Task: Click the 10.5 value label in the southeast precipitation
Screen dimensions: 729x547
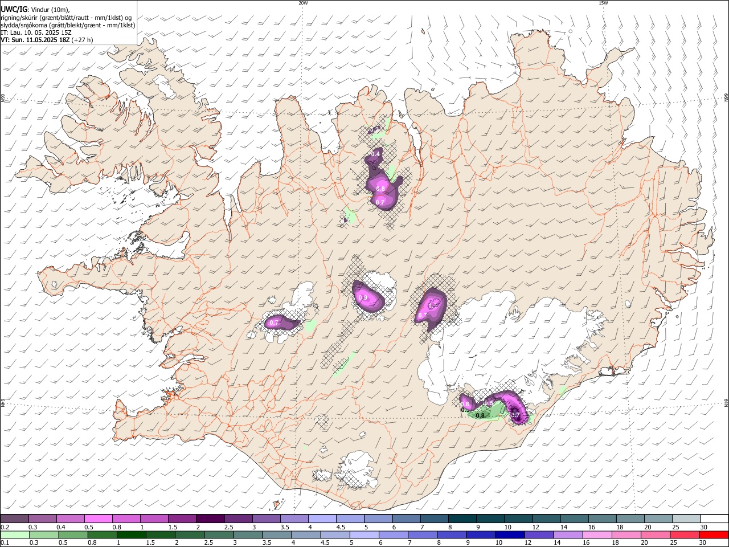Action: pyautogui.click(x=487, y=403)
